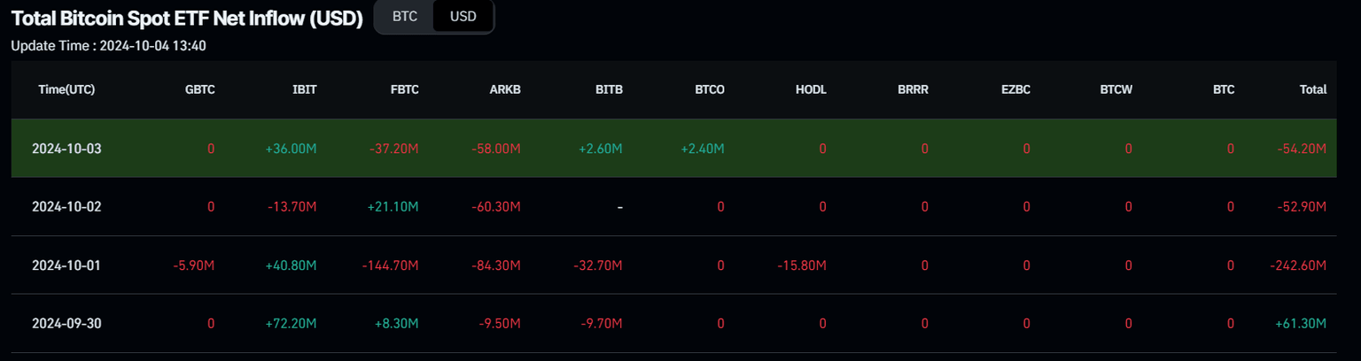Select the 2024-10-03 row date
1361x361 pixels.
[66, 149]
